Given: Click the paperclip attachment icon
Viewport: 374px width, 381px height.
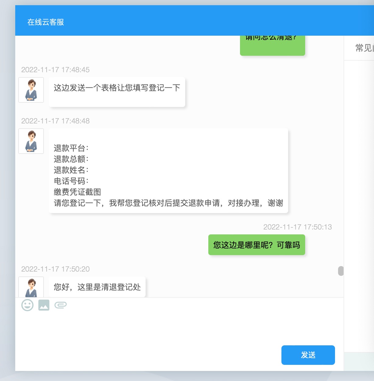Looking at the screenshot, I should pyautogui.click(x=61, y=305).
